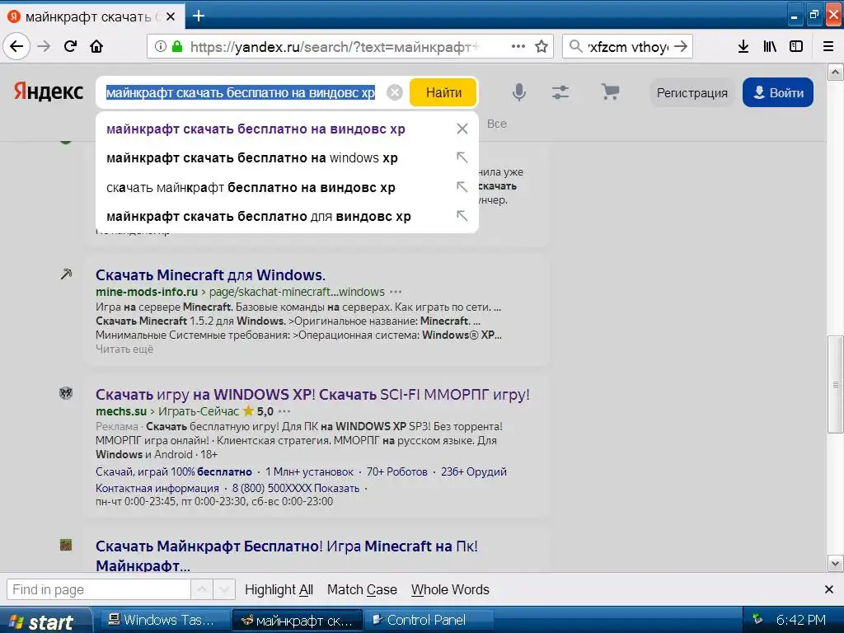Screen dimensions: 844x633
Task: Open Yandex search settings sliders
Action: pos(560,92)
